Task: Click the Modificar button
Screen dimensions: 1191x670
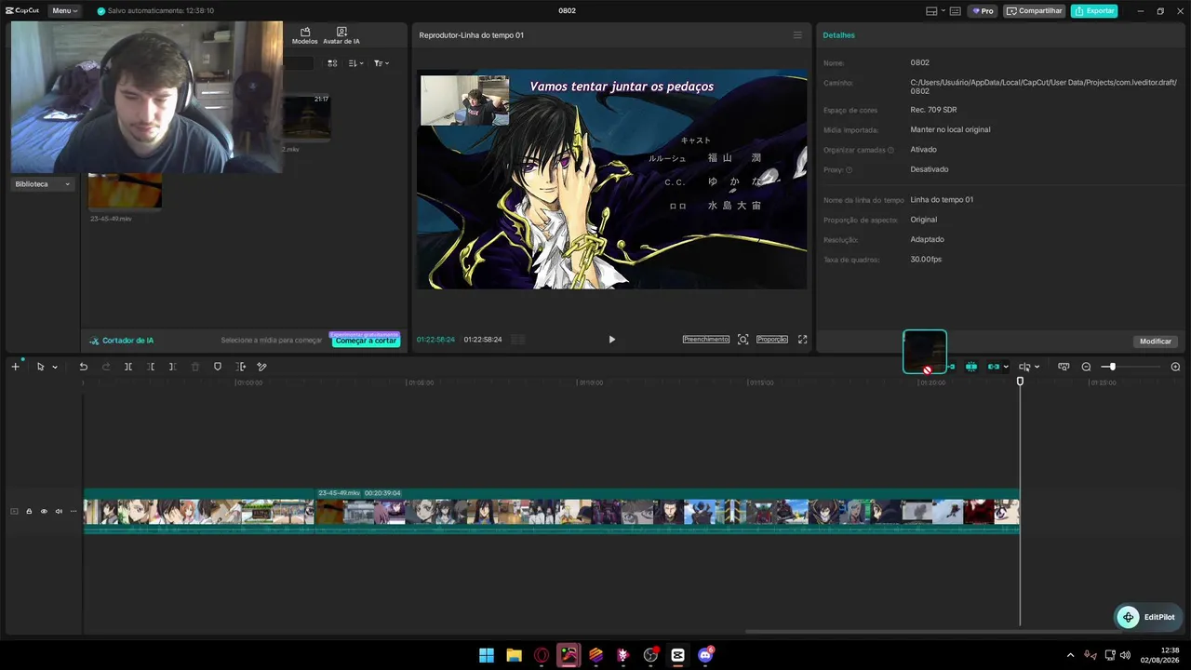Action: (1156, 342)
